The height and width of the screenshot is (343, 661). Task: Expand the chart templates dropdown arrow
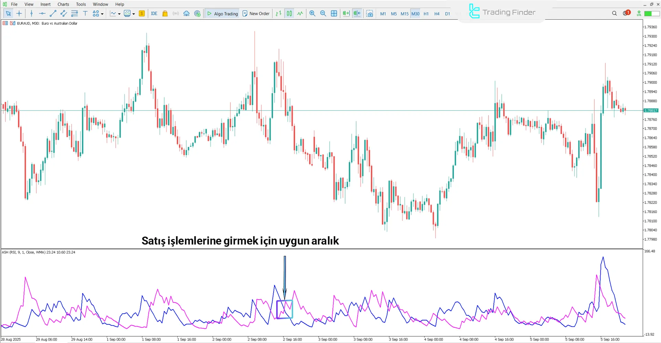[134, 14]
